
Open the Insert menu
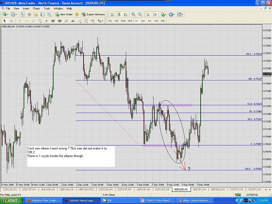tap(26, 8)
